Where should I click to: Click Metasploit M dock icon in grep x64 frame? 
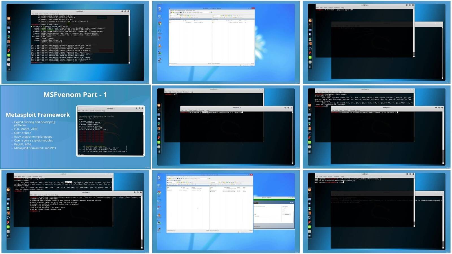point(310,34)
